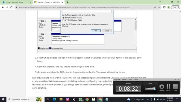This screenshot has height=102, width=181.
Task: Select the Disk 0 entry in Disk Management
Action: [x=44, y=25]
